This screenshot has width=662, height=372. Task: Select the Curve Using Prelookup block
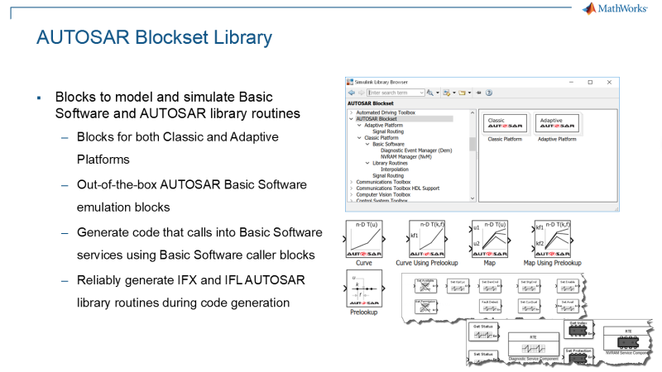click(x=427, y=239)
